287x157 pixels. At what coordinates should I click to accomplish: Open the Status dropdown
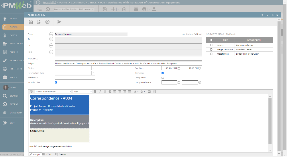(x=93, y=68)
